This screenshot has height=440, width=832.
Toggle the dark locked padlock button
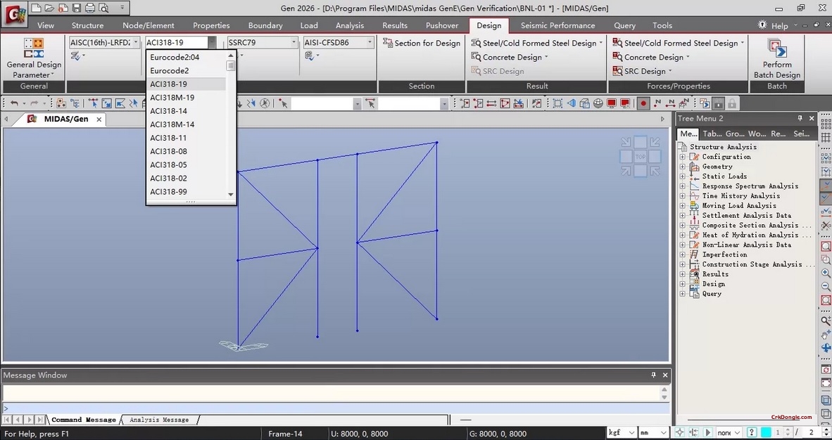719,103
